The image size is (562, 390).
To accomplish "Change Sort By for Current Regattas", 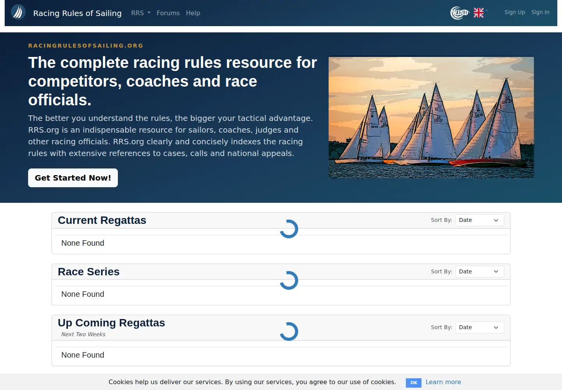I will (480, 220).
